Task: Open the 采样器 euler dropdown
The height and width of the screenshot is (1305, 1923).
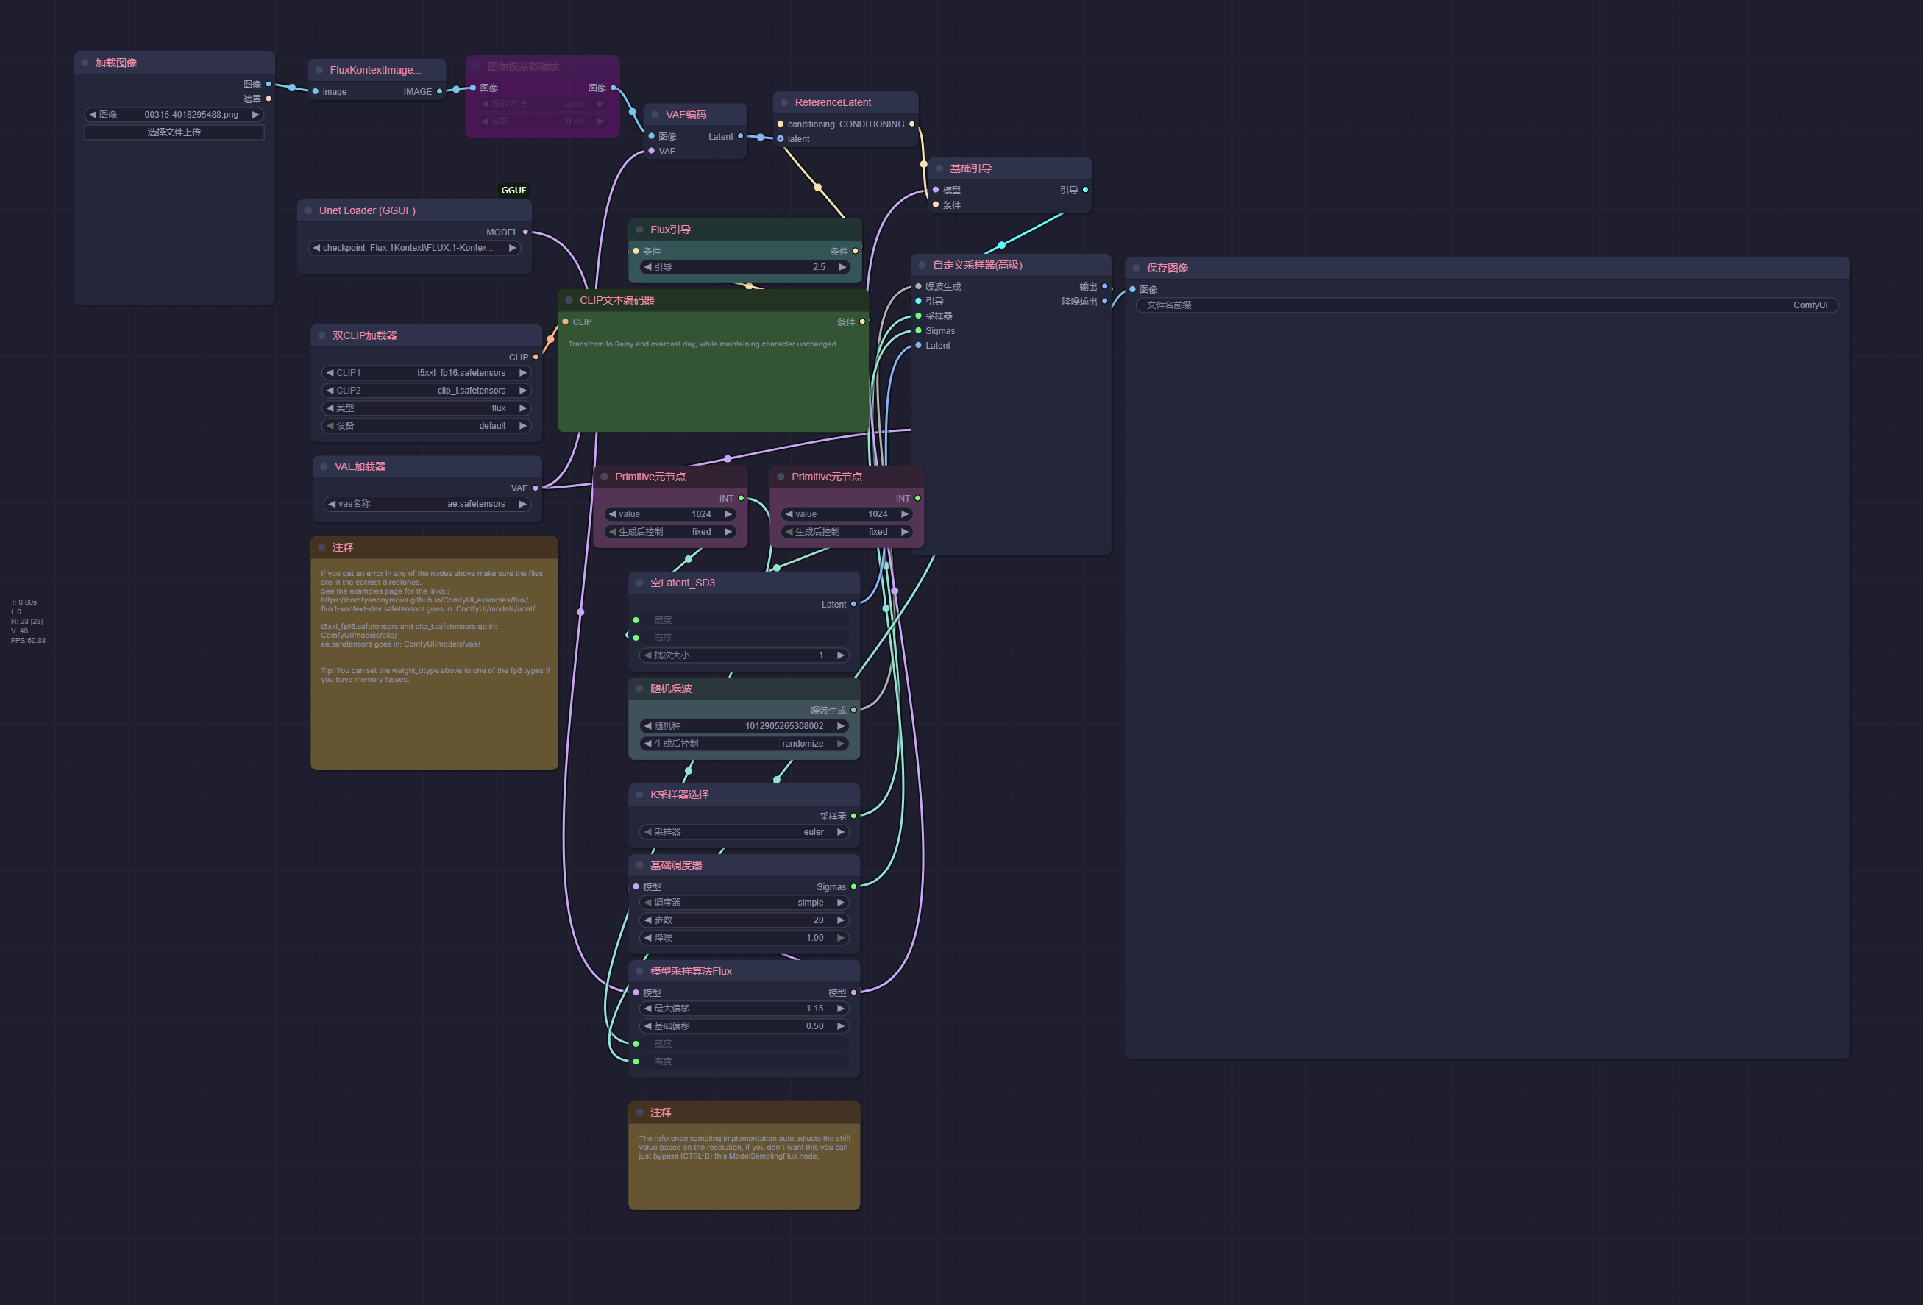Action: point(742,832)
